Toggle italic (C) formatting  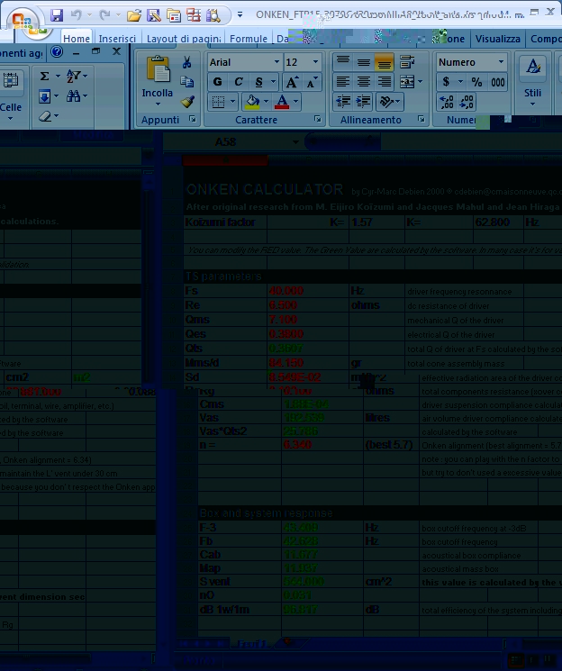click(x=238, y=82)
